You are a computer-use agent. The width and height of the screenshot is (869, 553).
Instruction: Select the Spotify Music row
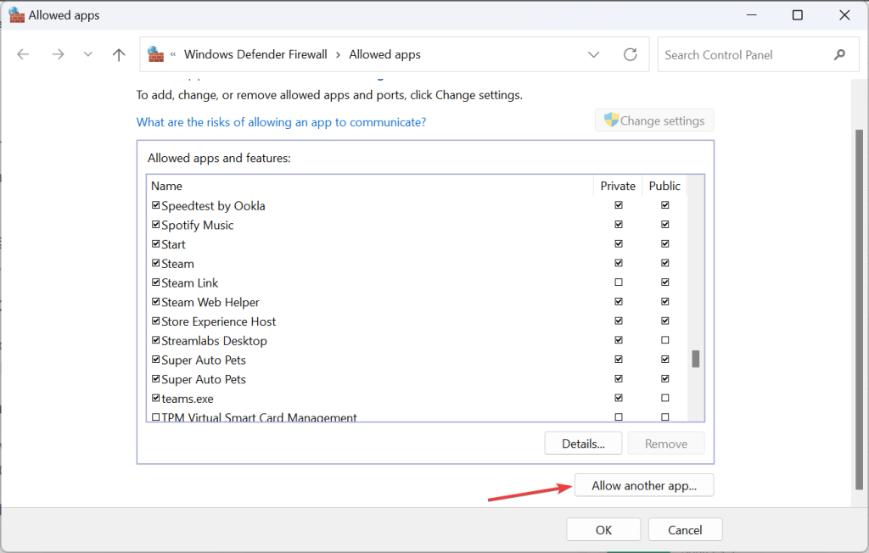point(417,225)
